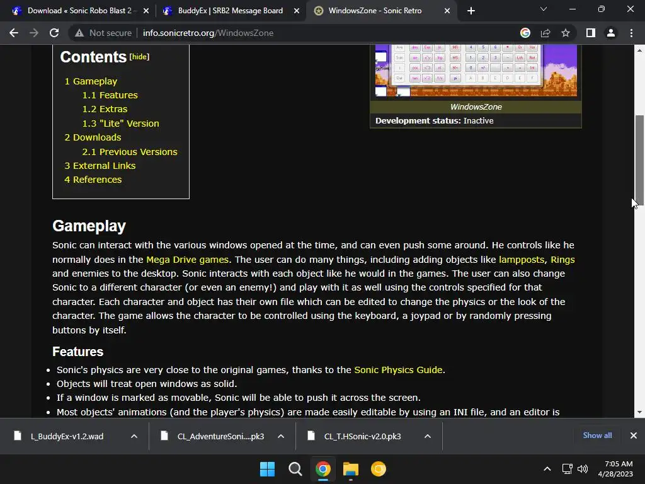This screenshot has height=484, width=645.
Task: Open downloaded CL_AdventureSoni...pk3 file
Action: pos(220,436)
